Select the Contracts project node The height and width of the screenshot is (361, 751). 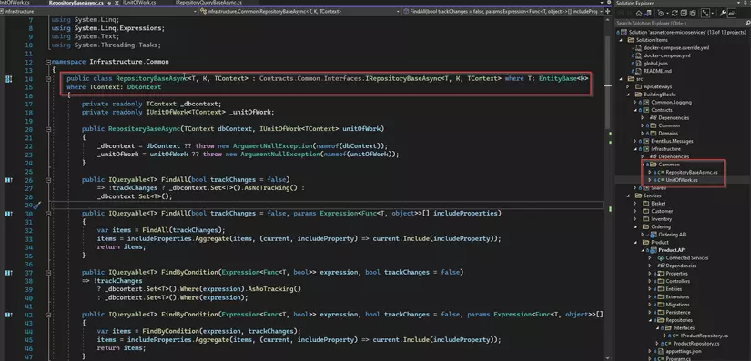click(662, 110)
